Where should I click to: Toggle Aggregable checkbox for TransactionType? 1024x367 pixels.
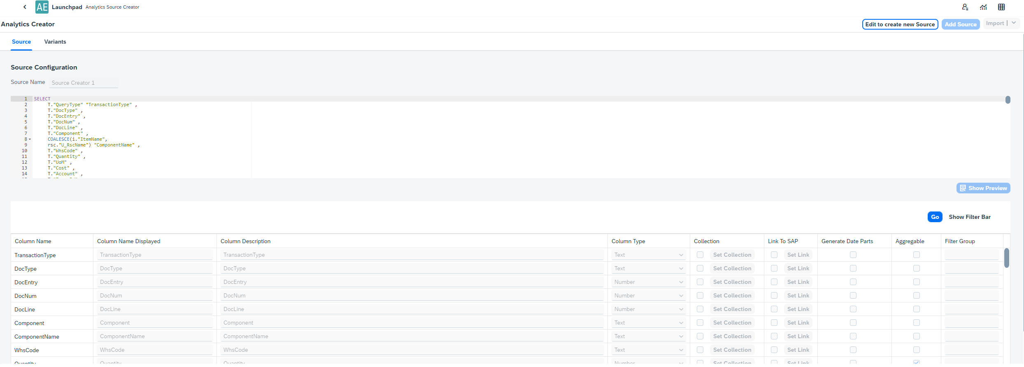[x=917, y=255]
